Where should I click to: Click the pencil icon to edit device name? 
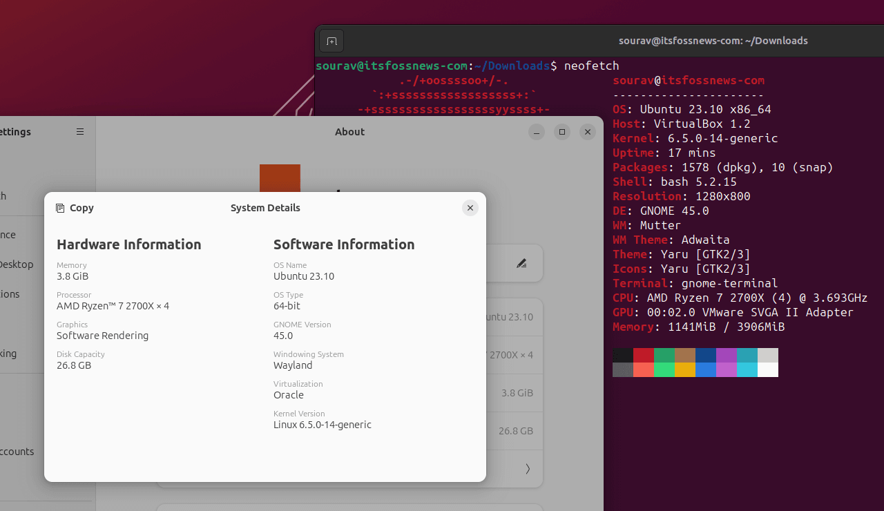coord(521,263)
